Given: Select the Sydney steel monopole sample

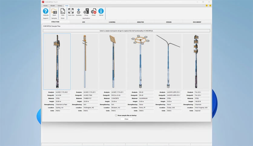Looking at the screenshot, I should [x=57, y=62].
